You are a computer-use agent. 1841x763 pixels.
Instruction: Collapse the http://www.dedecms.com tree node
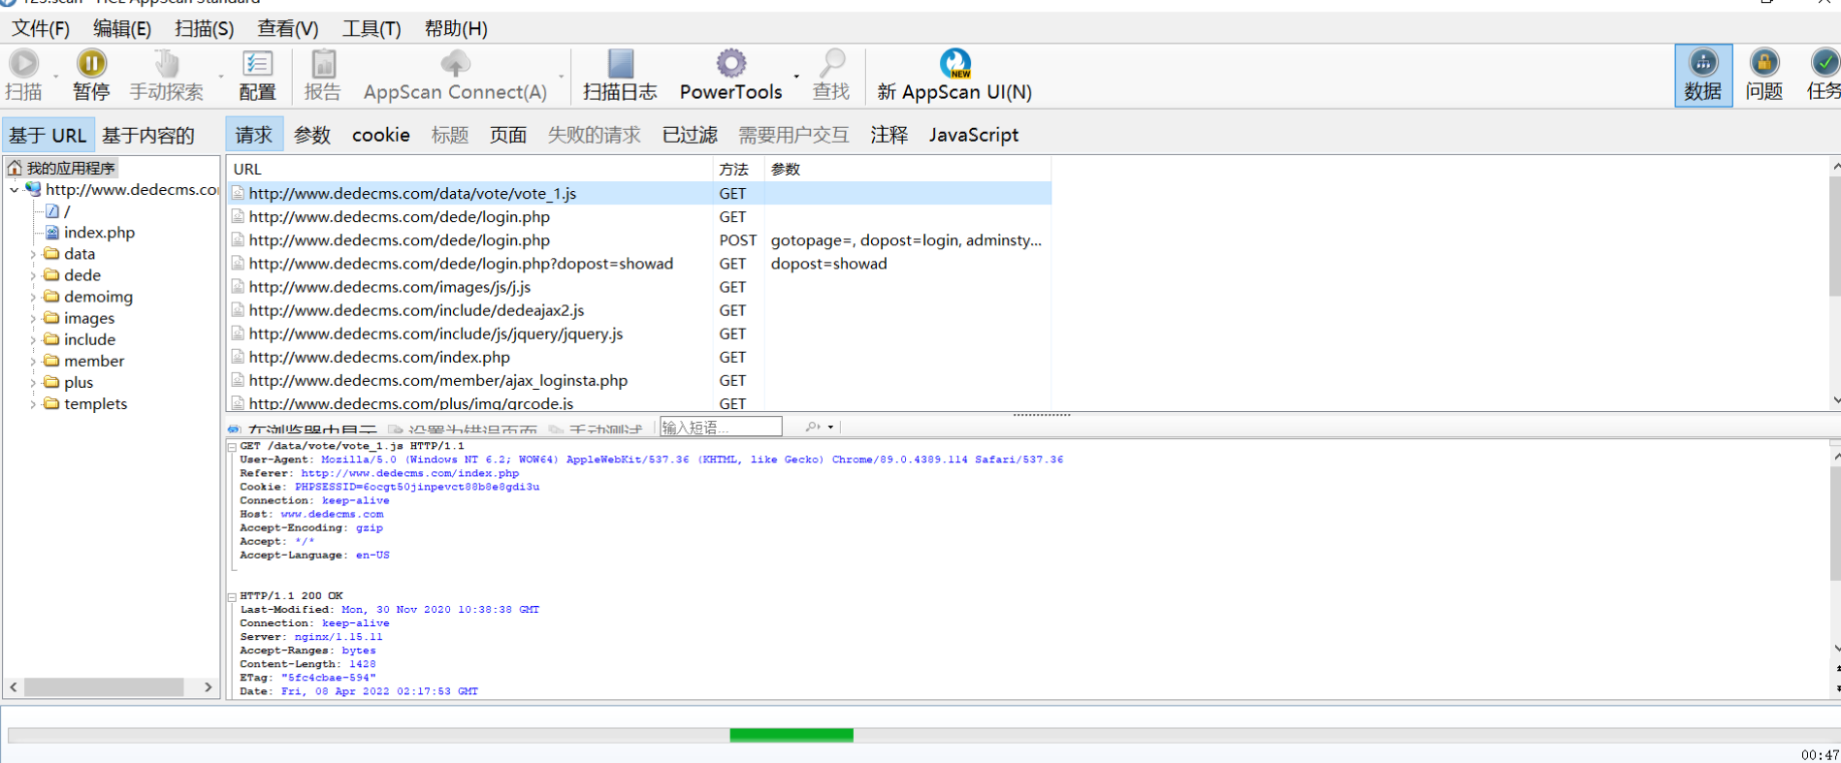coord(14,190)
